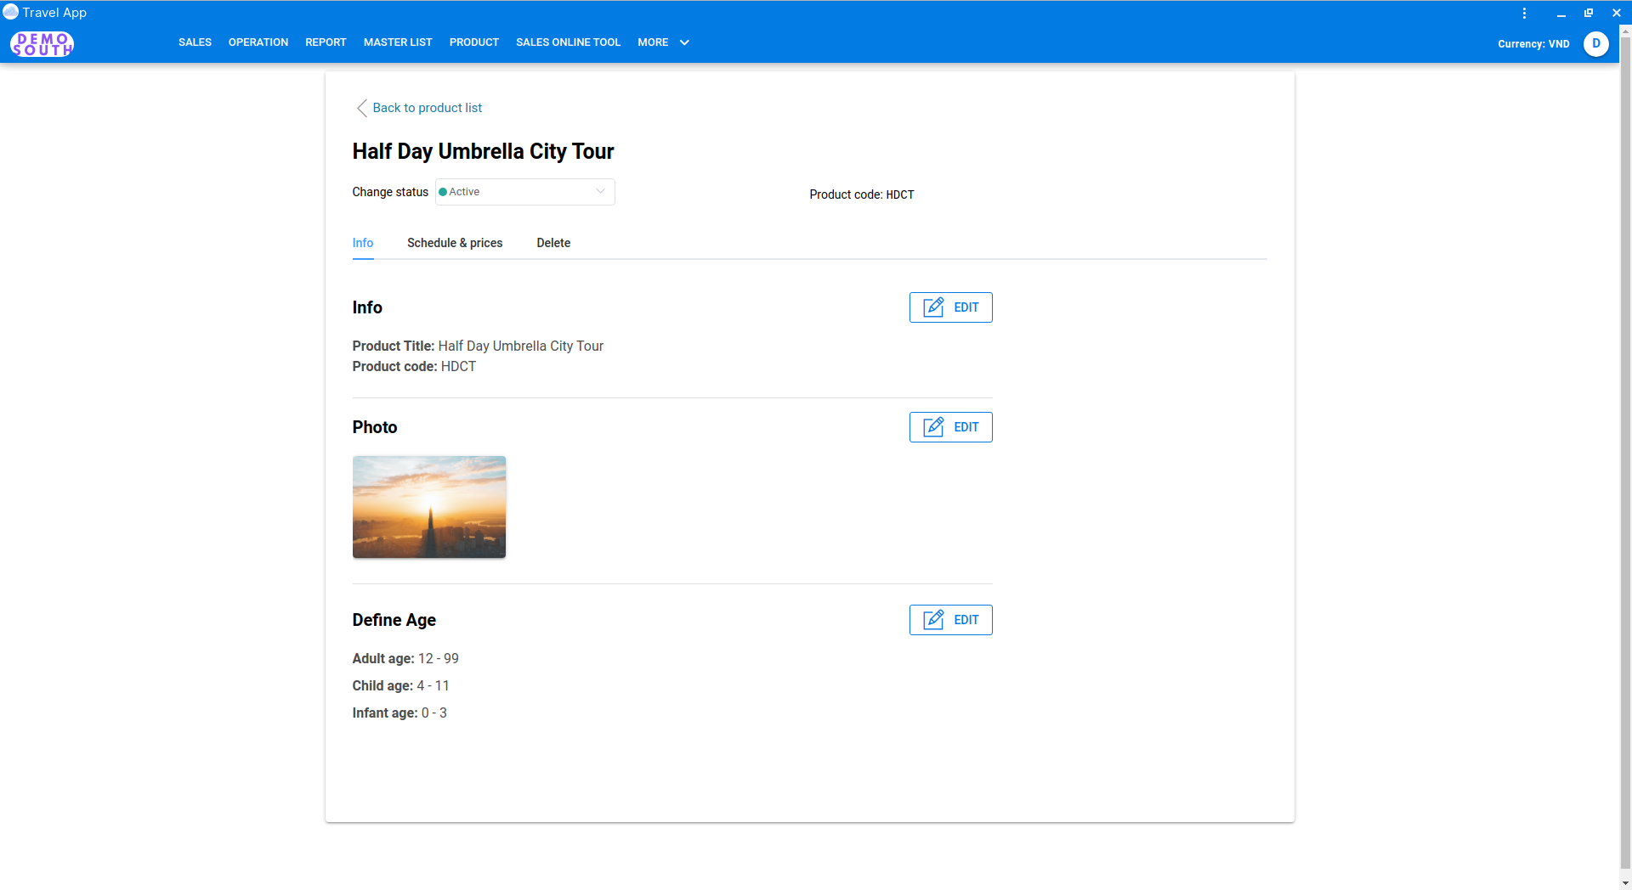The height and width of the screenshot is (890, 1632).
Task: Open the user avatar D menu
Action: [x=1595, y=43]
